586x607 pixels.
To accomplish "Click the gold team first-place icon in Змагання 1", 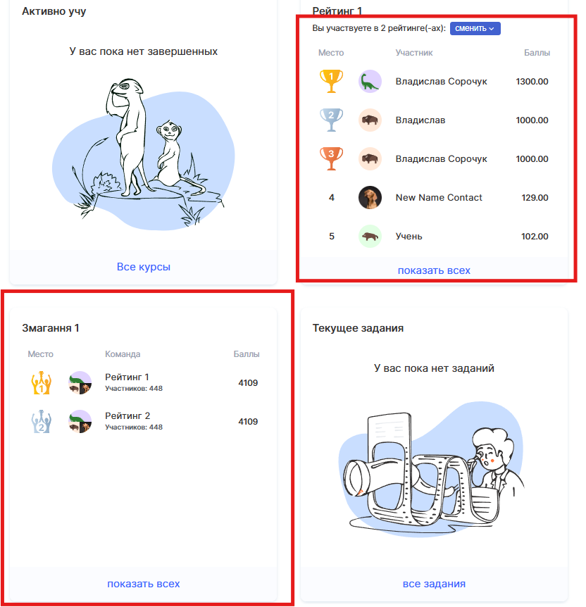I will (41, 383).
